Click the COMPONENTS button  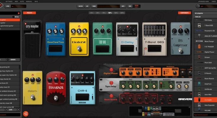pos(185,13)
